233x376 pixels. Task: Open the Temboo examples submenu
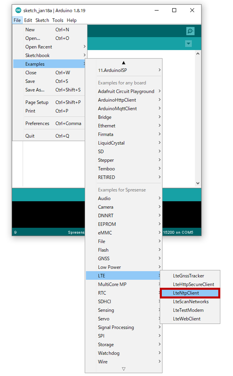tap(124, 169)
